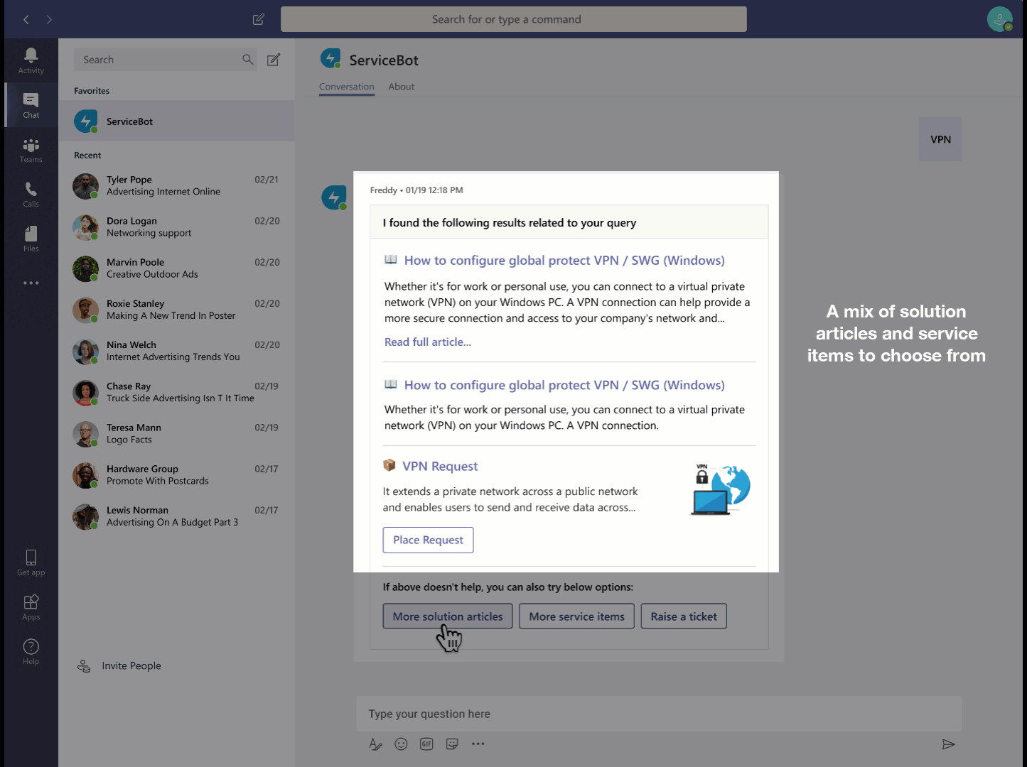Open the Nina Welch chat
Screen dimensions: 1027x767
(176, 351)
